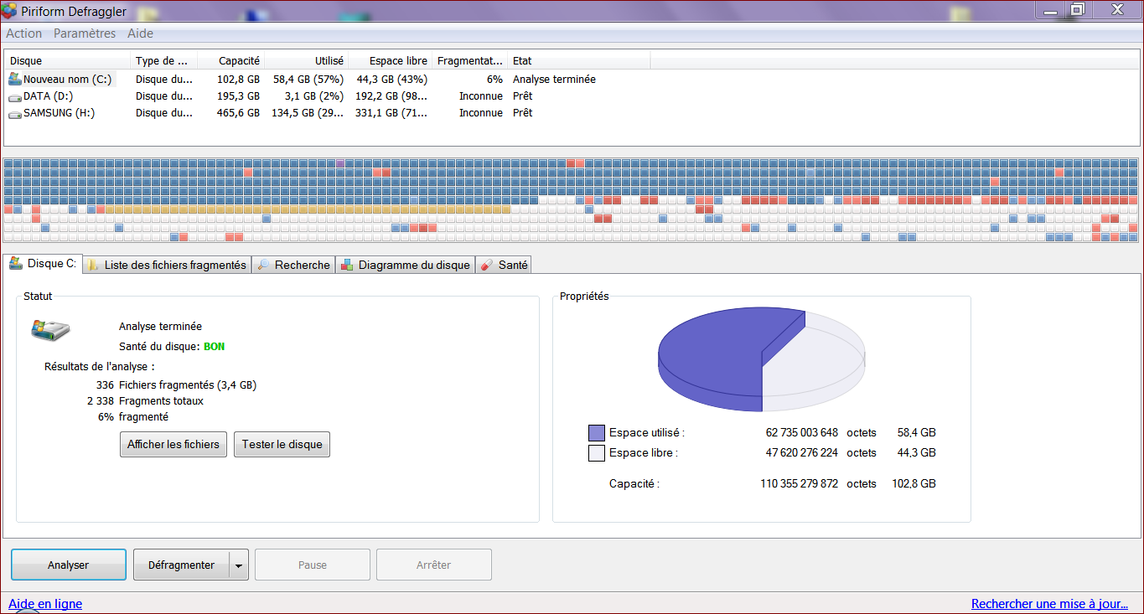This screenshot has height=614, width=1144.
Task: Sort by the Type de... column header
Action: 164,60
